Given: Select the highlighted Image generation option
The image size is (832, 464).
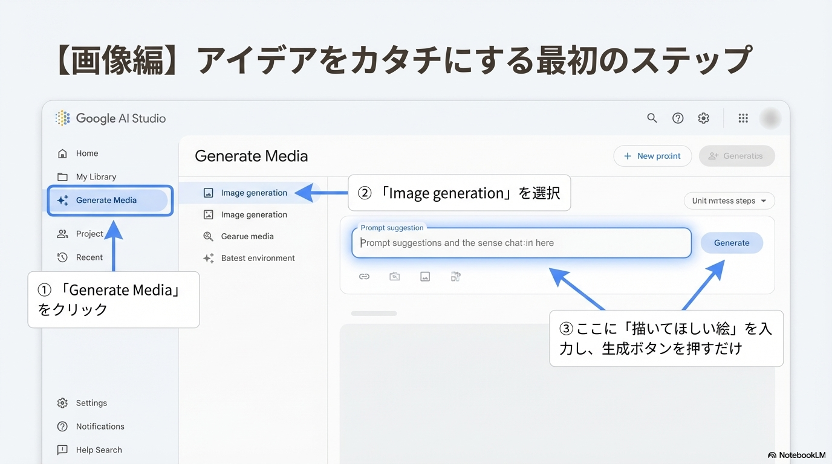Looking at the screenshot, I should (253, 193).
